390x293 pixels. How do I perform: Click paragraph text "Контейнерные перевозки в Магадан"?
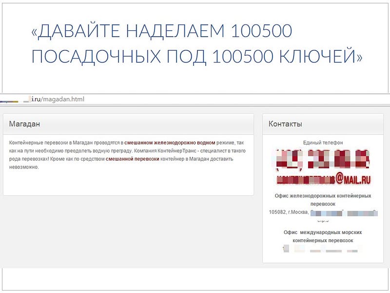(51, 143)
